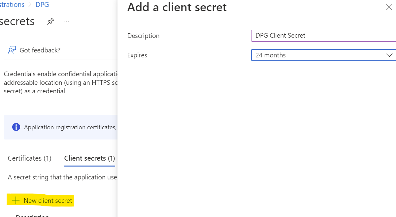Click the Expires field label
The image size is (396, 217).
click(137, 55)
